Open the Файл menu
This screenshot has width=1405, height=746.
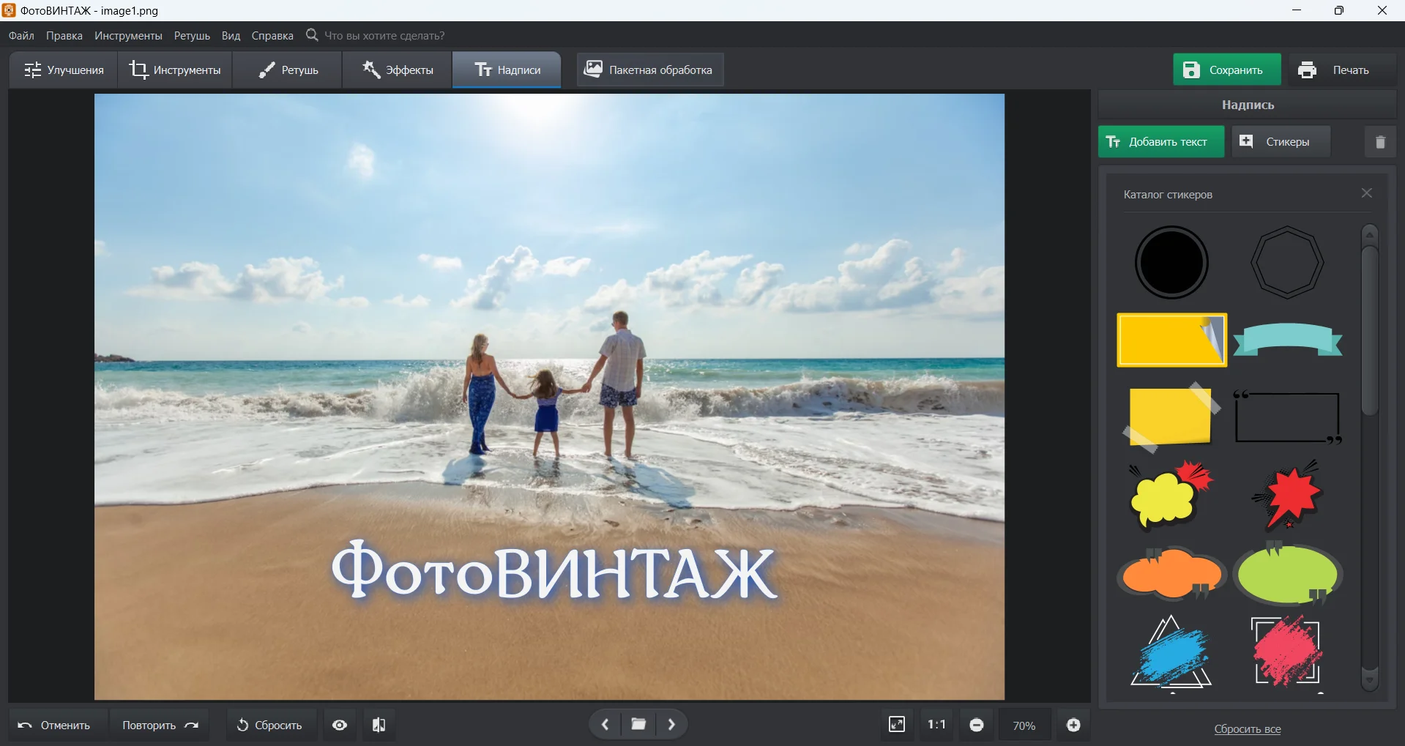click(x=21, y=36)
